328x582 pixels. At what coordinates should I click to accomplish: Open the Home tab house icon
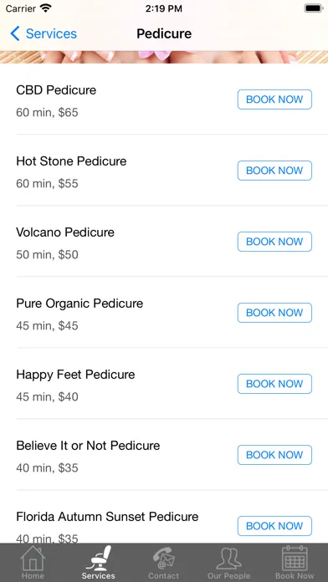pyautogui.click(x=33, y=558)
